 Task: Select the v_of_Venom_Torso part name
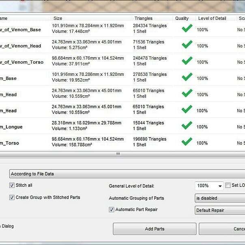click(22, 62)
